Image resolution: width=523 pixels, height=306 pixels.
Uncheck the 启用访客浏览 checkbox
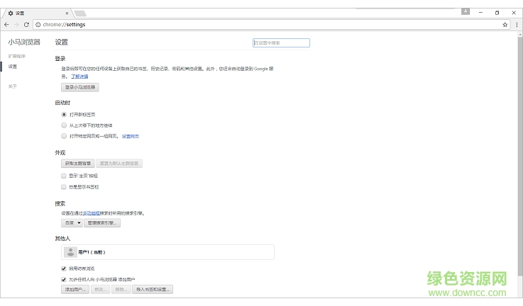pos(64,268)
